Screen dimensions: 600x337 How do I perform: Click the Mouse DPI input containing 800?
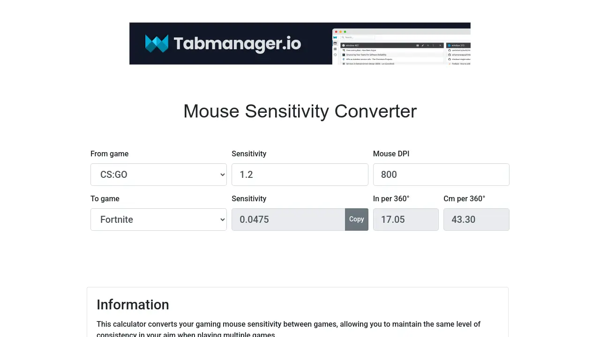[441, 175]
